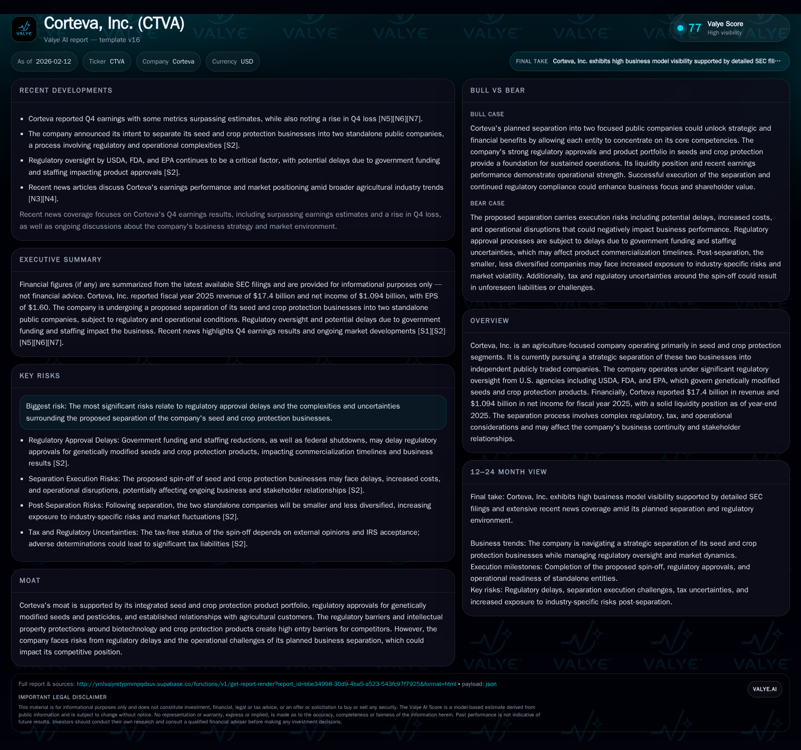Click the cyan dot in the Valye Score badge
This screenshot has height=750, width=801.
[x=680, y=28]
